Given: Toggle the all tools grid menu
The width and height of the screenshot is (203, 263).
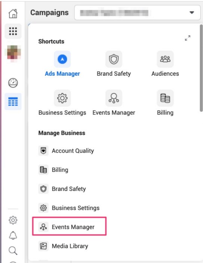Looking at the screenshot, I should point(13,31).
